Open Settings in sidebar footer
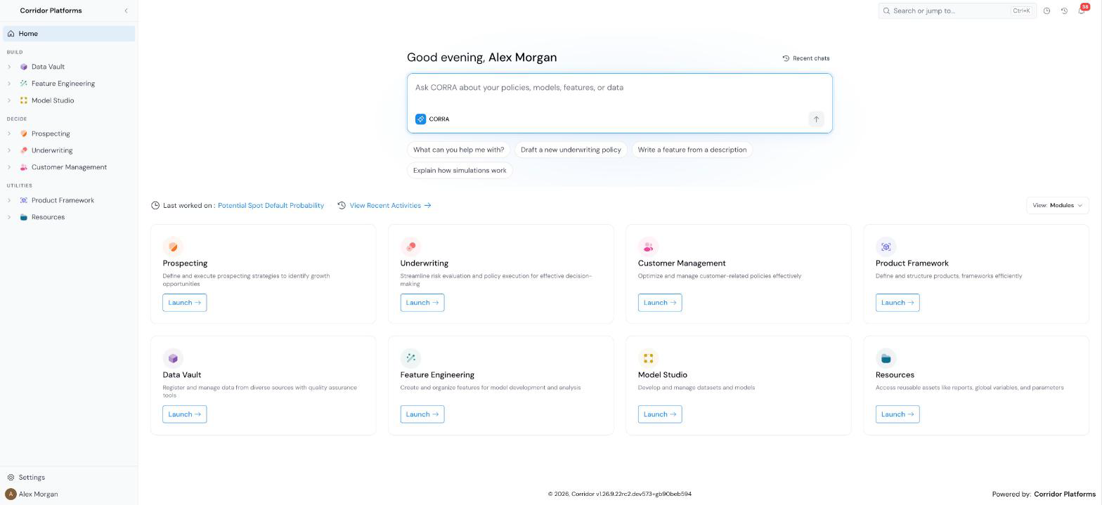Image resolution: width=1102 pixels, height=505 pixels. tap(32, 478)
